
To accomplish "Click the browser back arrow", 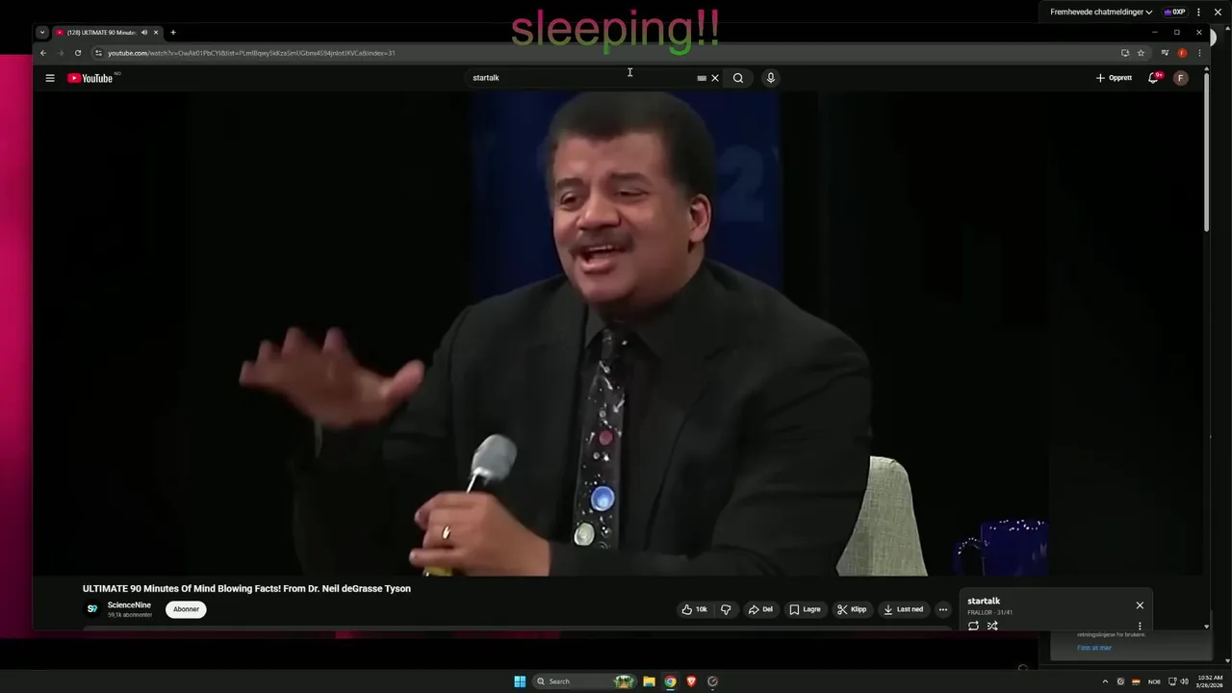I will [42, 53].
